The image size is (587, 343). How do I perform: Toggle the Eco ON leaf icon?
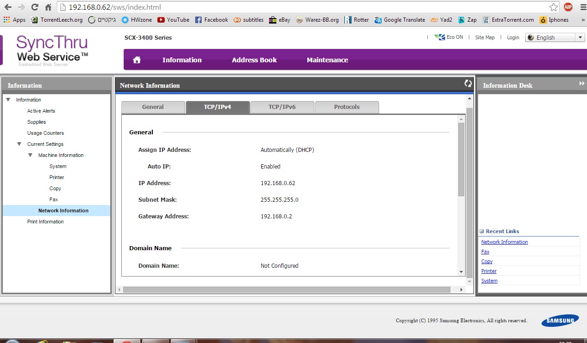tap(439, 37)
